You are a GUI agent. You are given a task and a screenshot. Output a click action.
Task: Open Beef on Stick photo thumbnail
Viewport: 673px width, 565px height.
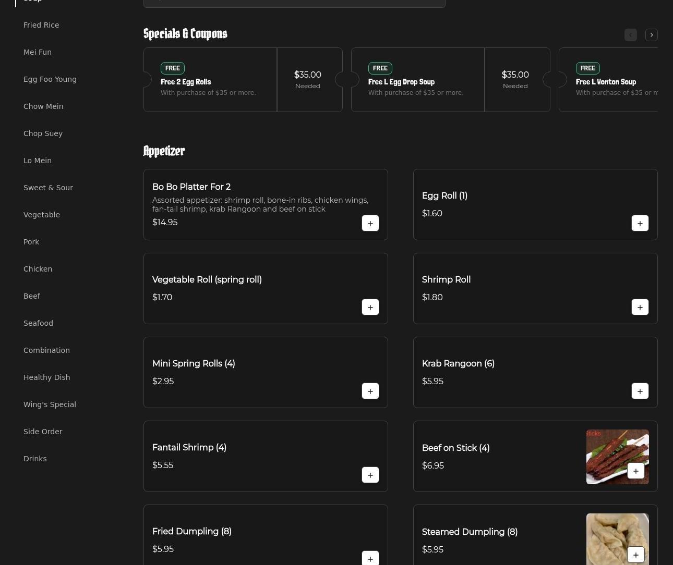click(618, 457)
